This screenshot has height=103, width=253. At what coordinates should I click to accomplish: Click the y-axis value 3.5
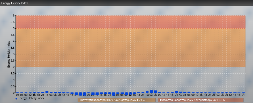point(13,48)
